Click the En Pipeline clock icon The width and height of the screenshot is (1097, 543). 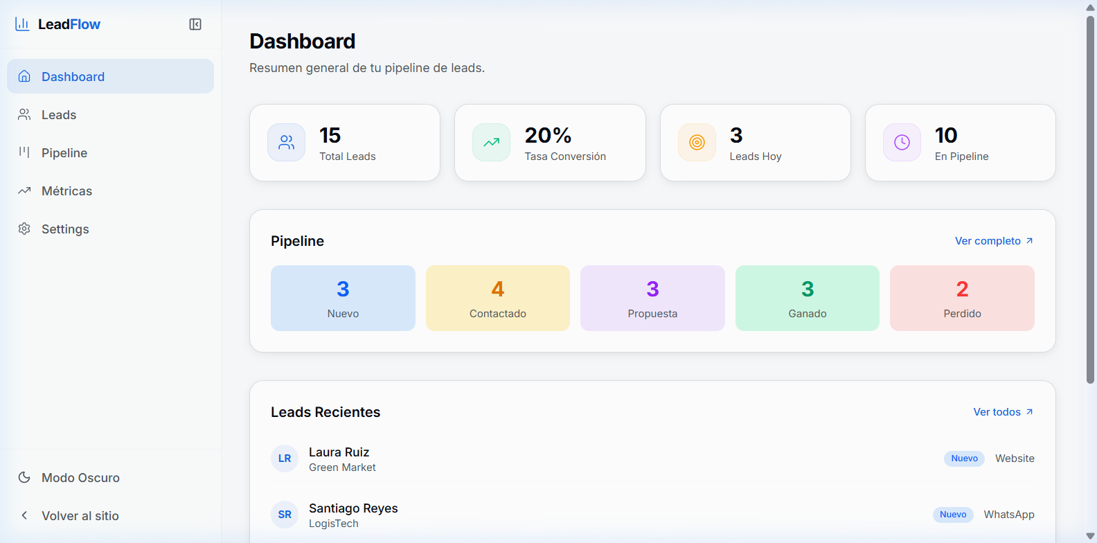pos(902,143)
